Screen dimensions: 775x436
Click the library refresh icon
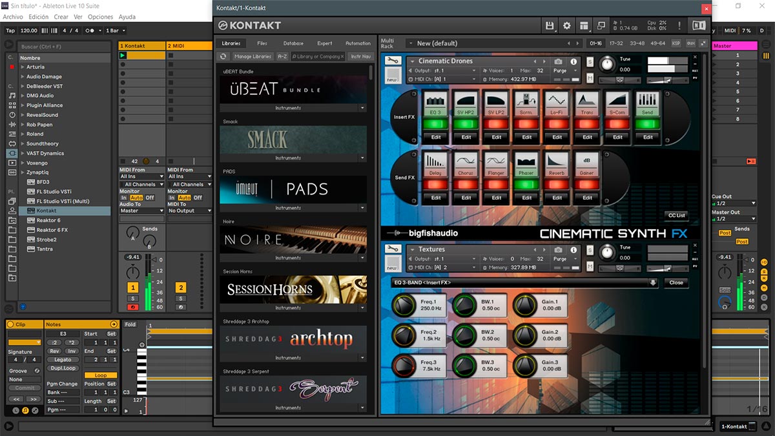tap(223, 56)
